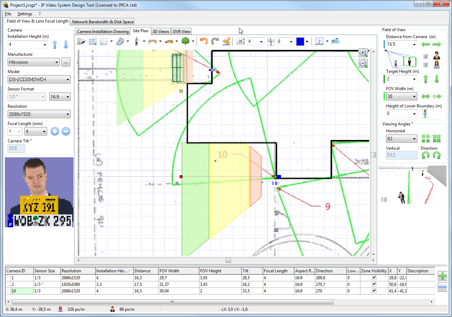Image resolution: width=452 pixels, height=317 pixels.
Task: Select the stairs object tool
Action: [120, 41]
